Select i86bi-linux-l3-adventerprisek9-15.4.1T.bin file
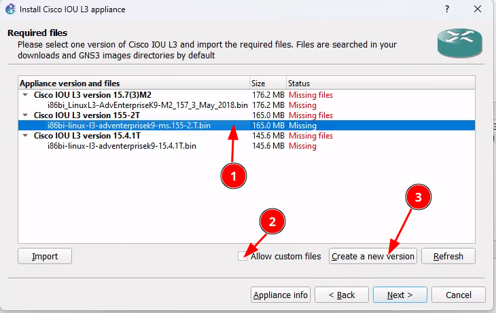 (122, 146)
